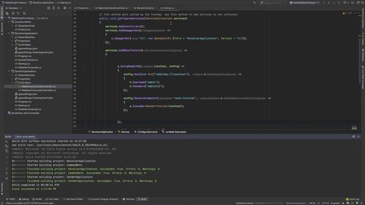Open WeatherForecastController.cs in tree
The height and width of the screenshot is (205, 365).
pos(38,90)
